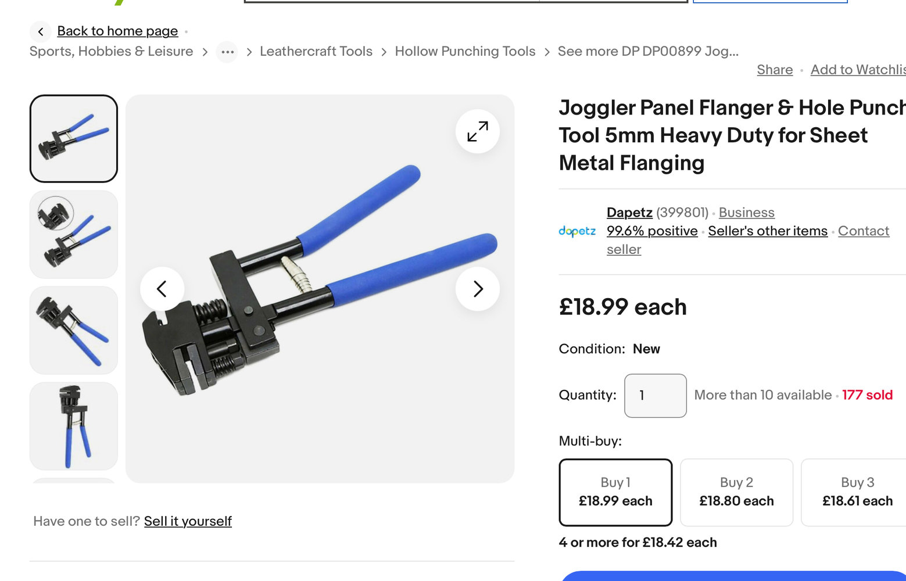Select the first product thumbnail
This screenshot has height=581, width=906.
(x=74, y=139)
